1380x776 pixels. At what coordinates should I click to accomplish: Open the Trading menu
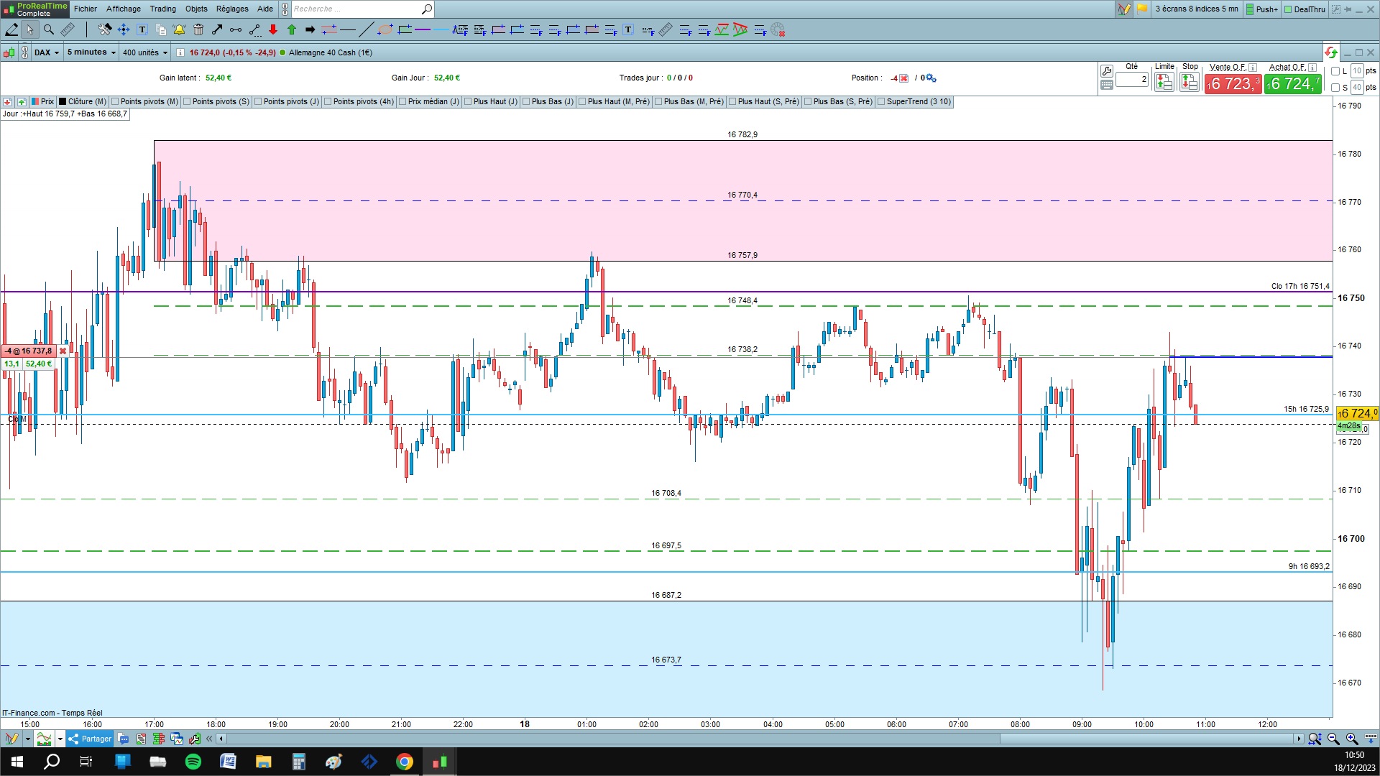tap(162, 9)
